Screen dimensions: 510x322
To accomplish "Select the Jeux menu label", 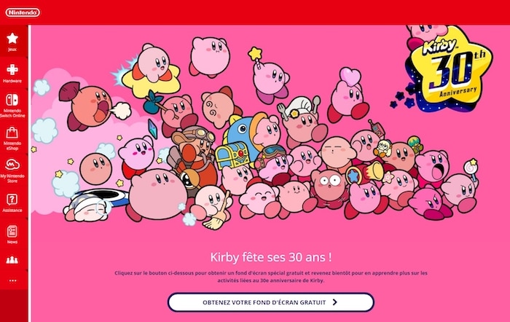I will point(12,50).
